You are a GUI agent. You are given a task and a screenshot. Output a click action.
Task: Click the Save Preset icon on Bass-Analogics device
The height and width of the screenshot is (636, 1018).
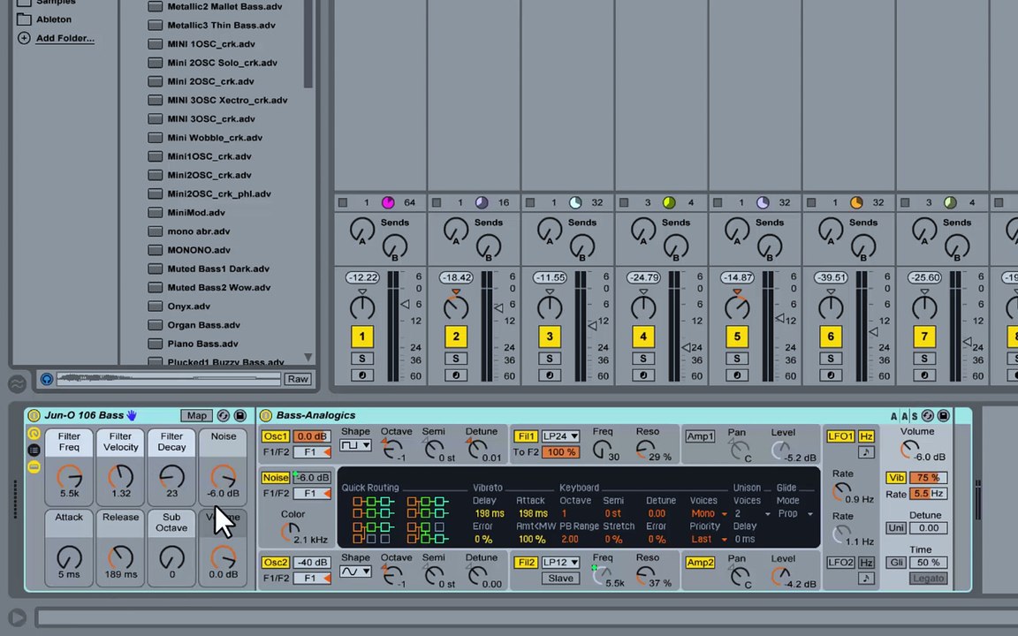click(944, 415)
